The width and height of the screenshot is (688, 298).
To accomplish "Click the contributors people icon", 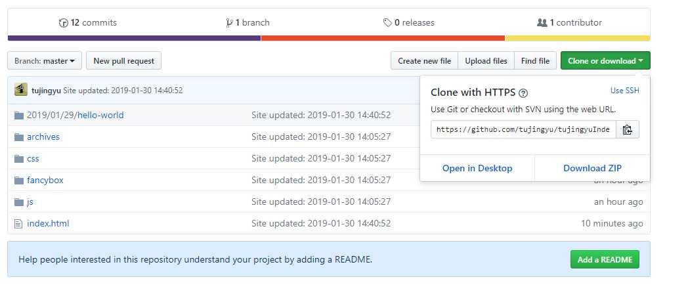I will (542, 22).
